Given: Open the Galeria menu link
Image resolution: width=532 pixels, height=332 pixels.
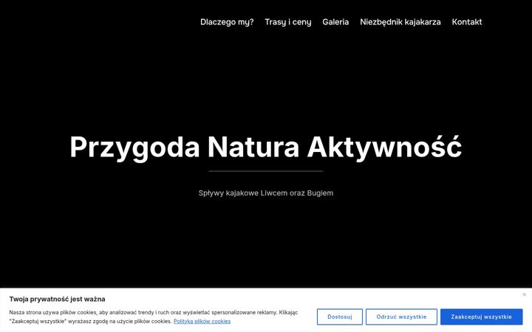Looking at the screenshot, I should 335,22.
